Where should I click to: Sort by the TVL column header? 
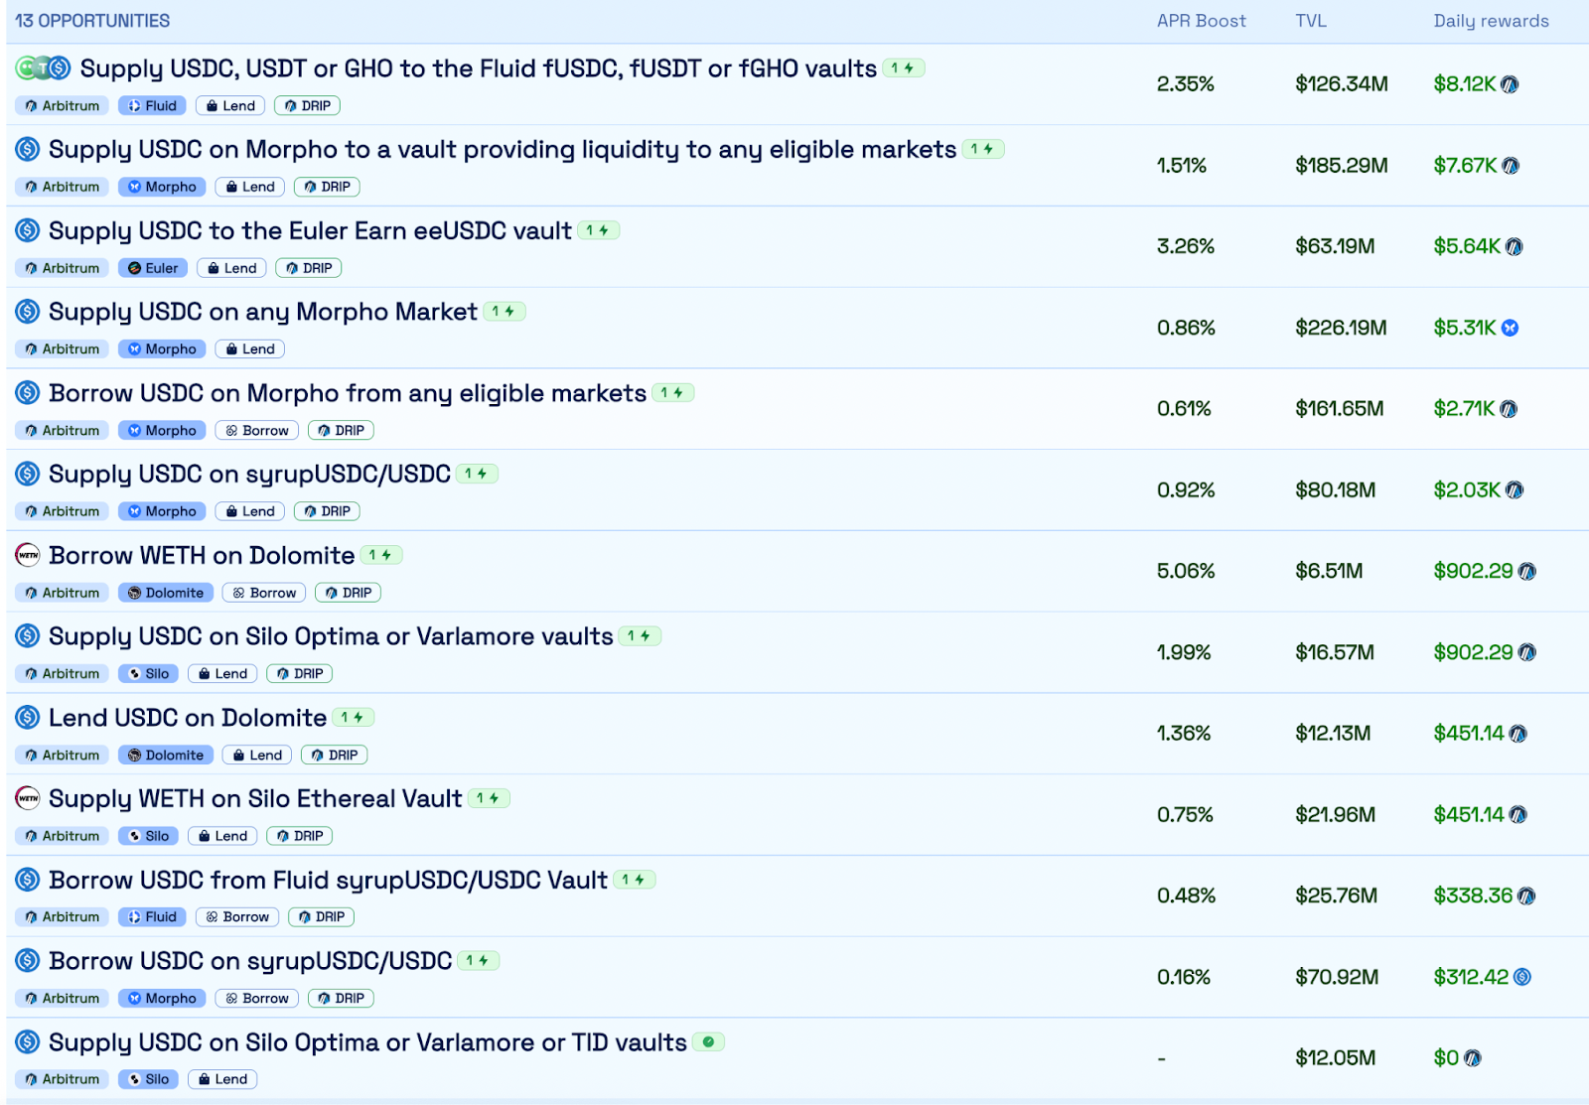click(1311, 21)
